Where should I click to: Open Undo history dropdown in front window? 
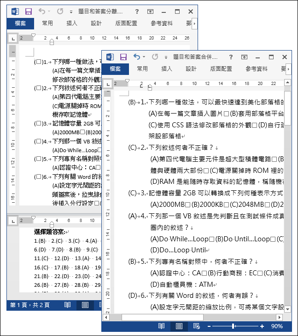pos(144,57)
